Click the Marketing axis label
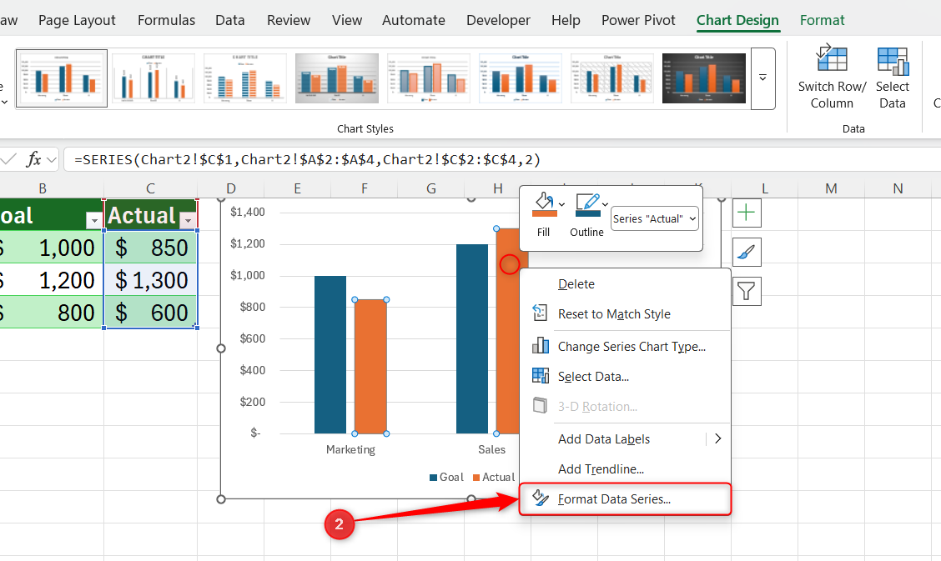 [350, 449]
